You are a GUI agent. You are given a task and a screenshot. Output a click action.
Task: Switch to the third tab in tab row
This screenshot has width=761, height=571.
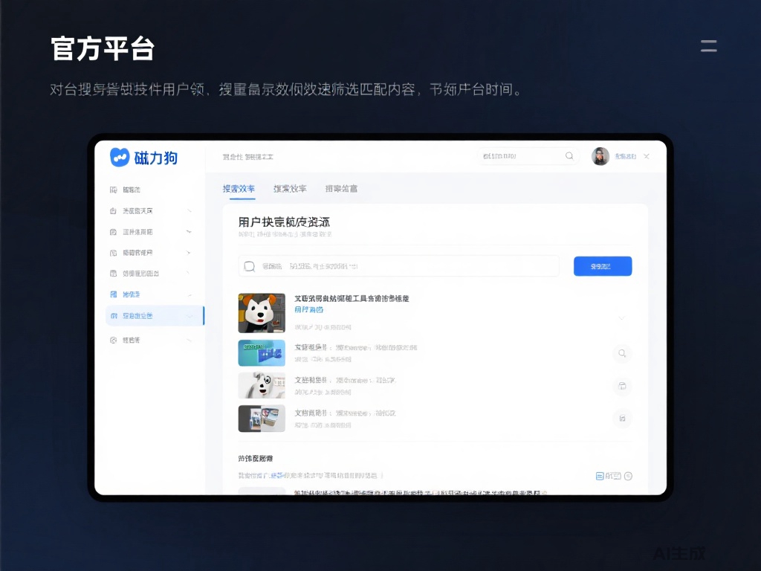pos(341,189)
